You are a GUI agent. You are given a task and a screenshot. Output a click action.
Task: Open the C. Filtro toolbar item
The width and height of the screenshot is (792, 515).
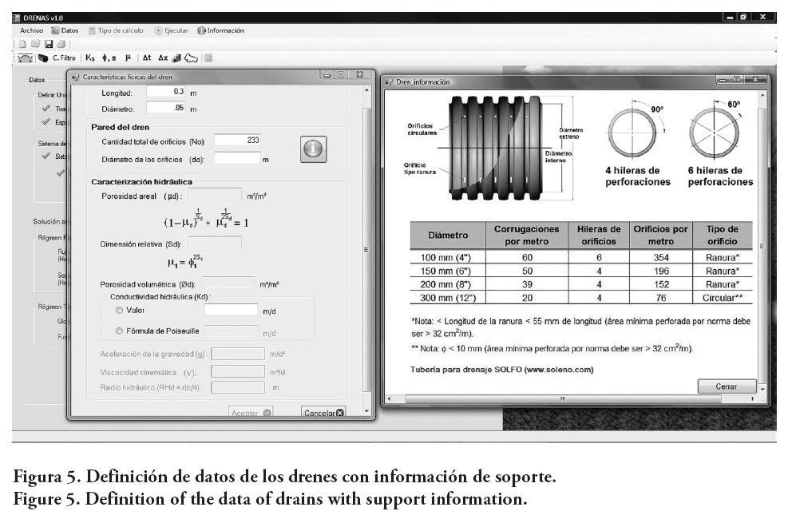(62, 58)
